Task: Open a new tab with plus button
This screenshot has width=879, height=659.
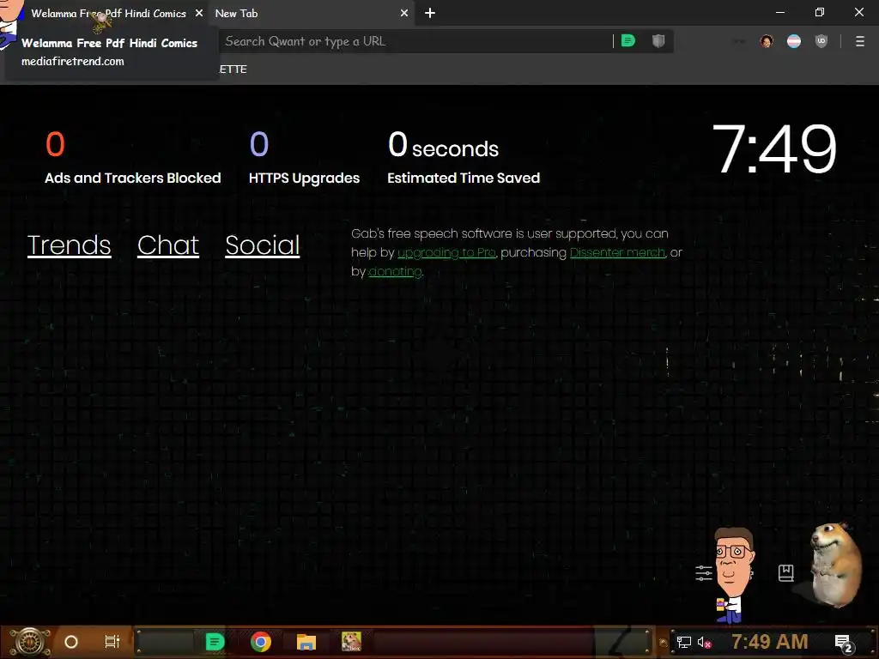Action: pyautogui.click(x=430, y=13)
